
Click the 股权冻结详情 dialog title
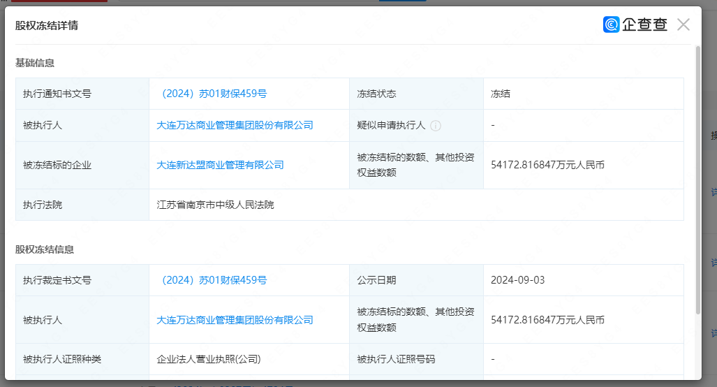click(47, 26)
